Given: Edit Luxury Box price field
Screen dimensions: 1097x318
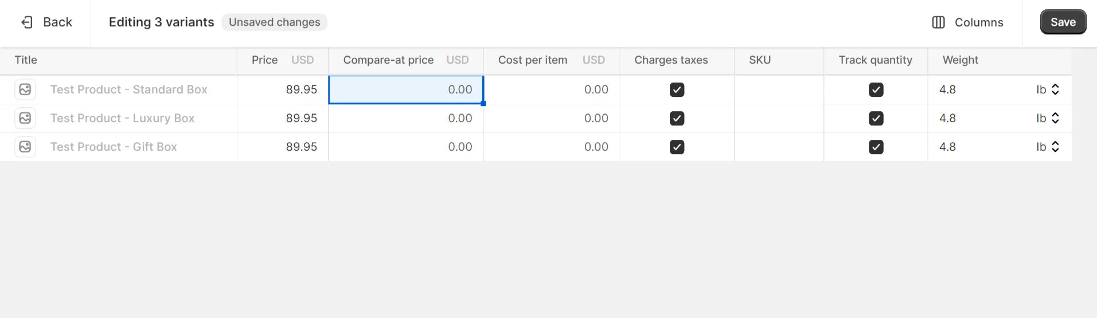Looking at the screenshot, I should point(283,118).
